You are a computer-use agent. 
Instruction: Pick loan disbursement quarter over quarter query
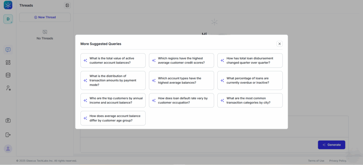pyautogui.click(x=250, y=60)
